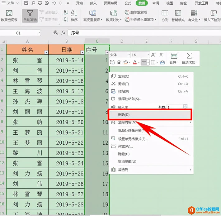Sort descending with the Z-A icon

pyautogui.click(x=66, y=19)
